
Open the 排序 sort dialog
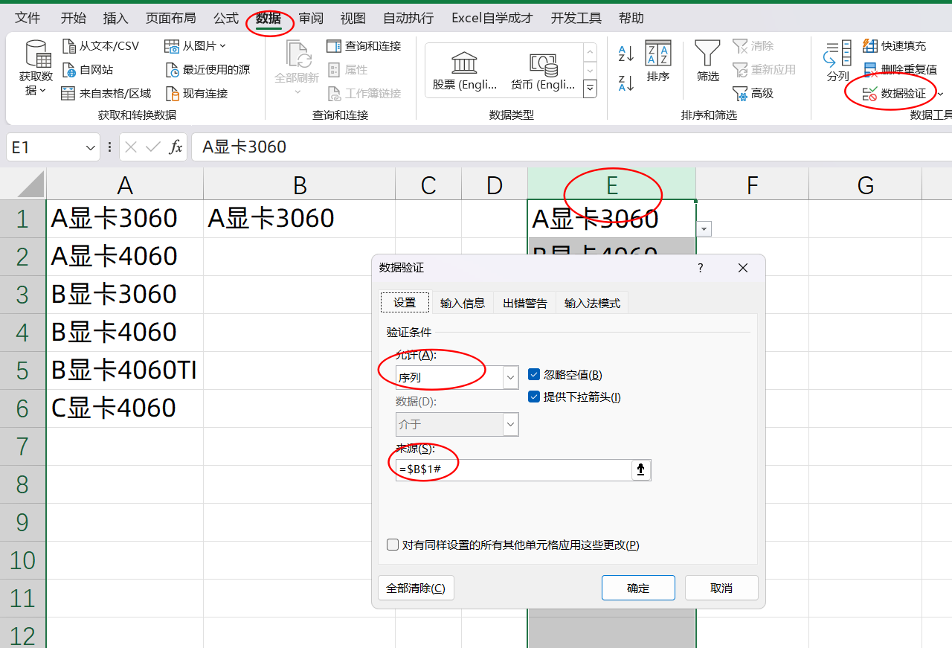click(x=658, y=61)
